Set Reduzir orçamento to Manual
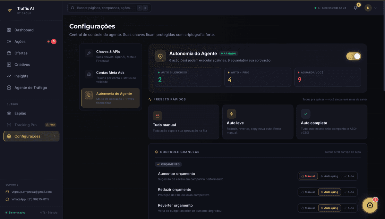This screenshot has height=219, width=385. (308, 192)
